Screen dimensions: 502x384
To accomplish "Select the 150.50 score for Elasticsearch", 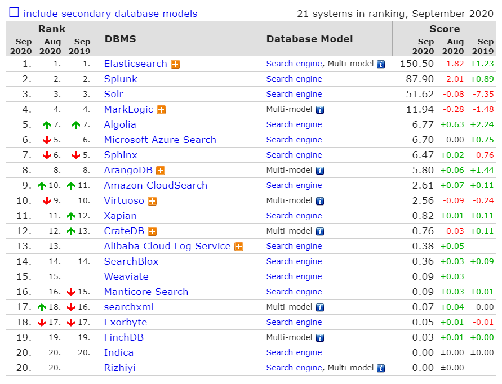I will (417, 64).
